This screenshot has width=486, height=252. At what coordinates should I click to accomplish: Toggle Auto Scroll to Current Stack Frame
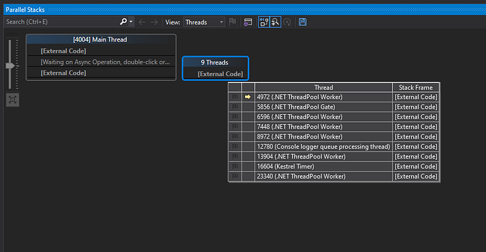click(264, 22)
